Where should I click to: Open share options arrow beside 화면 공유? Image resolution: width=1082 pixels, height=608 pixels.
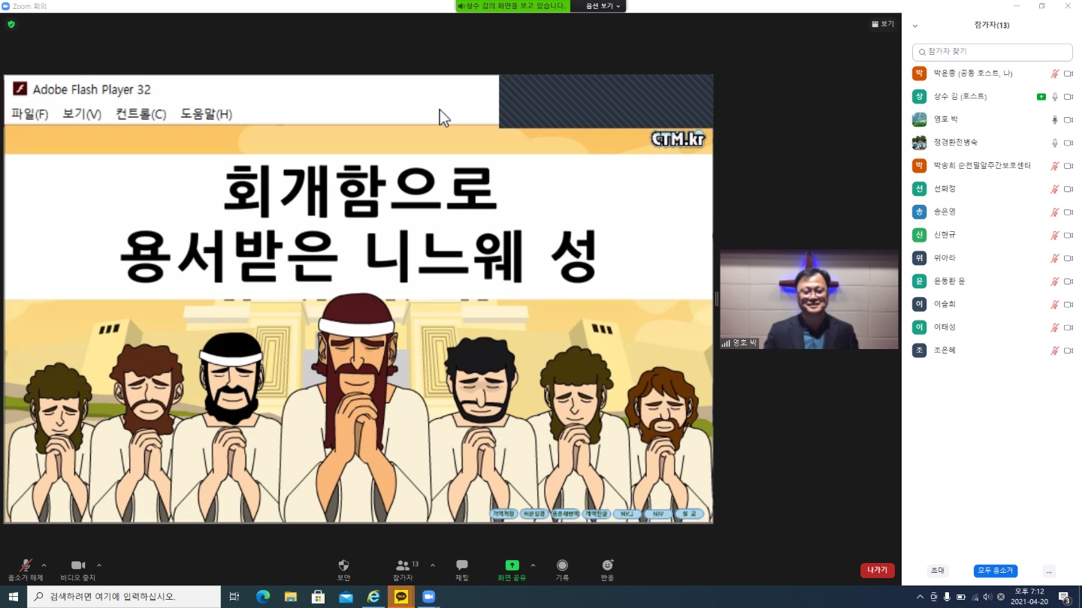(533, 565)
